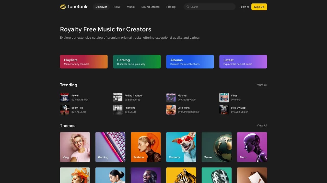Click View All next to Themes
The width and height of the screenshot is (327, 183).
click(262, 126)
